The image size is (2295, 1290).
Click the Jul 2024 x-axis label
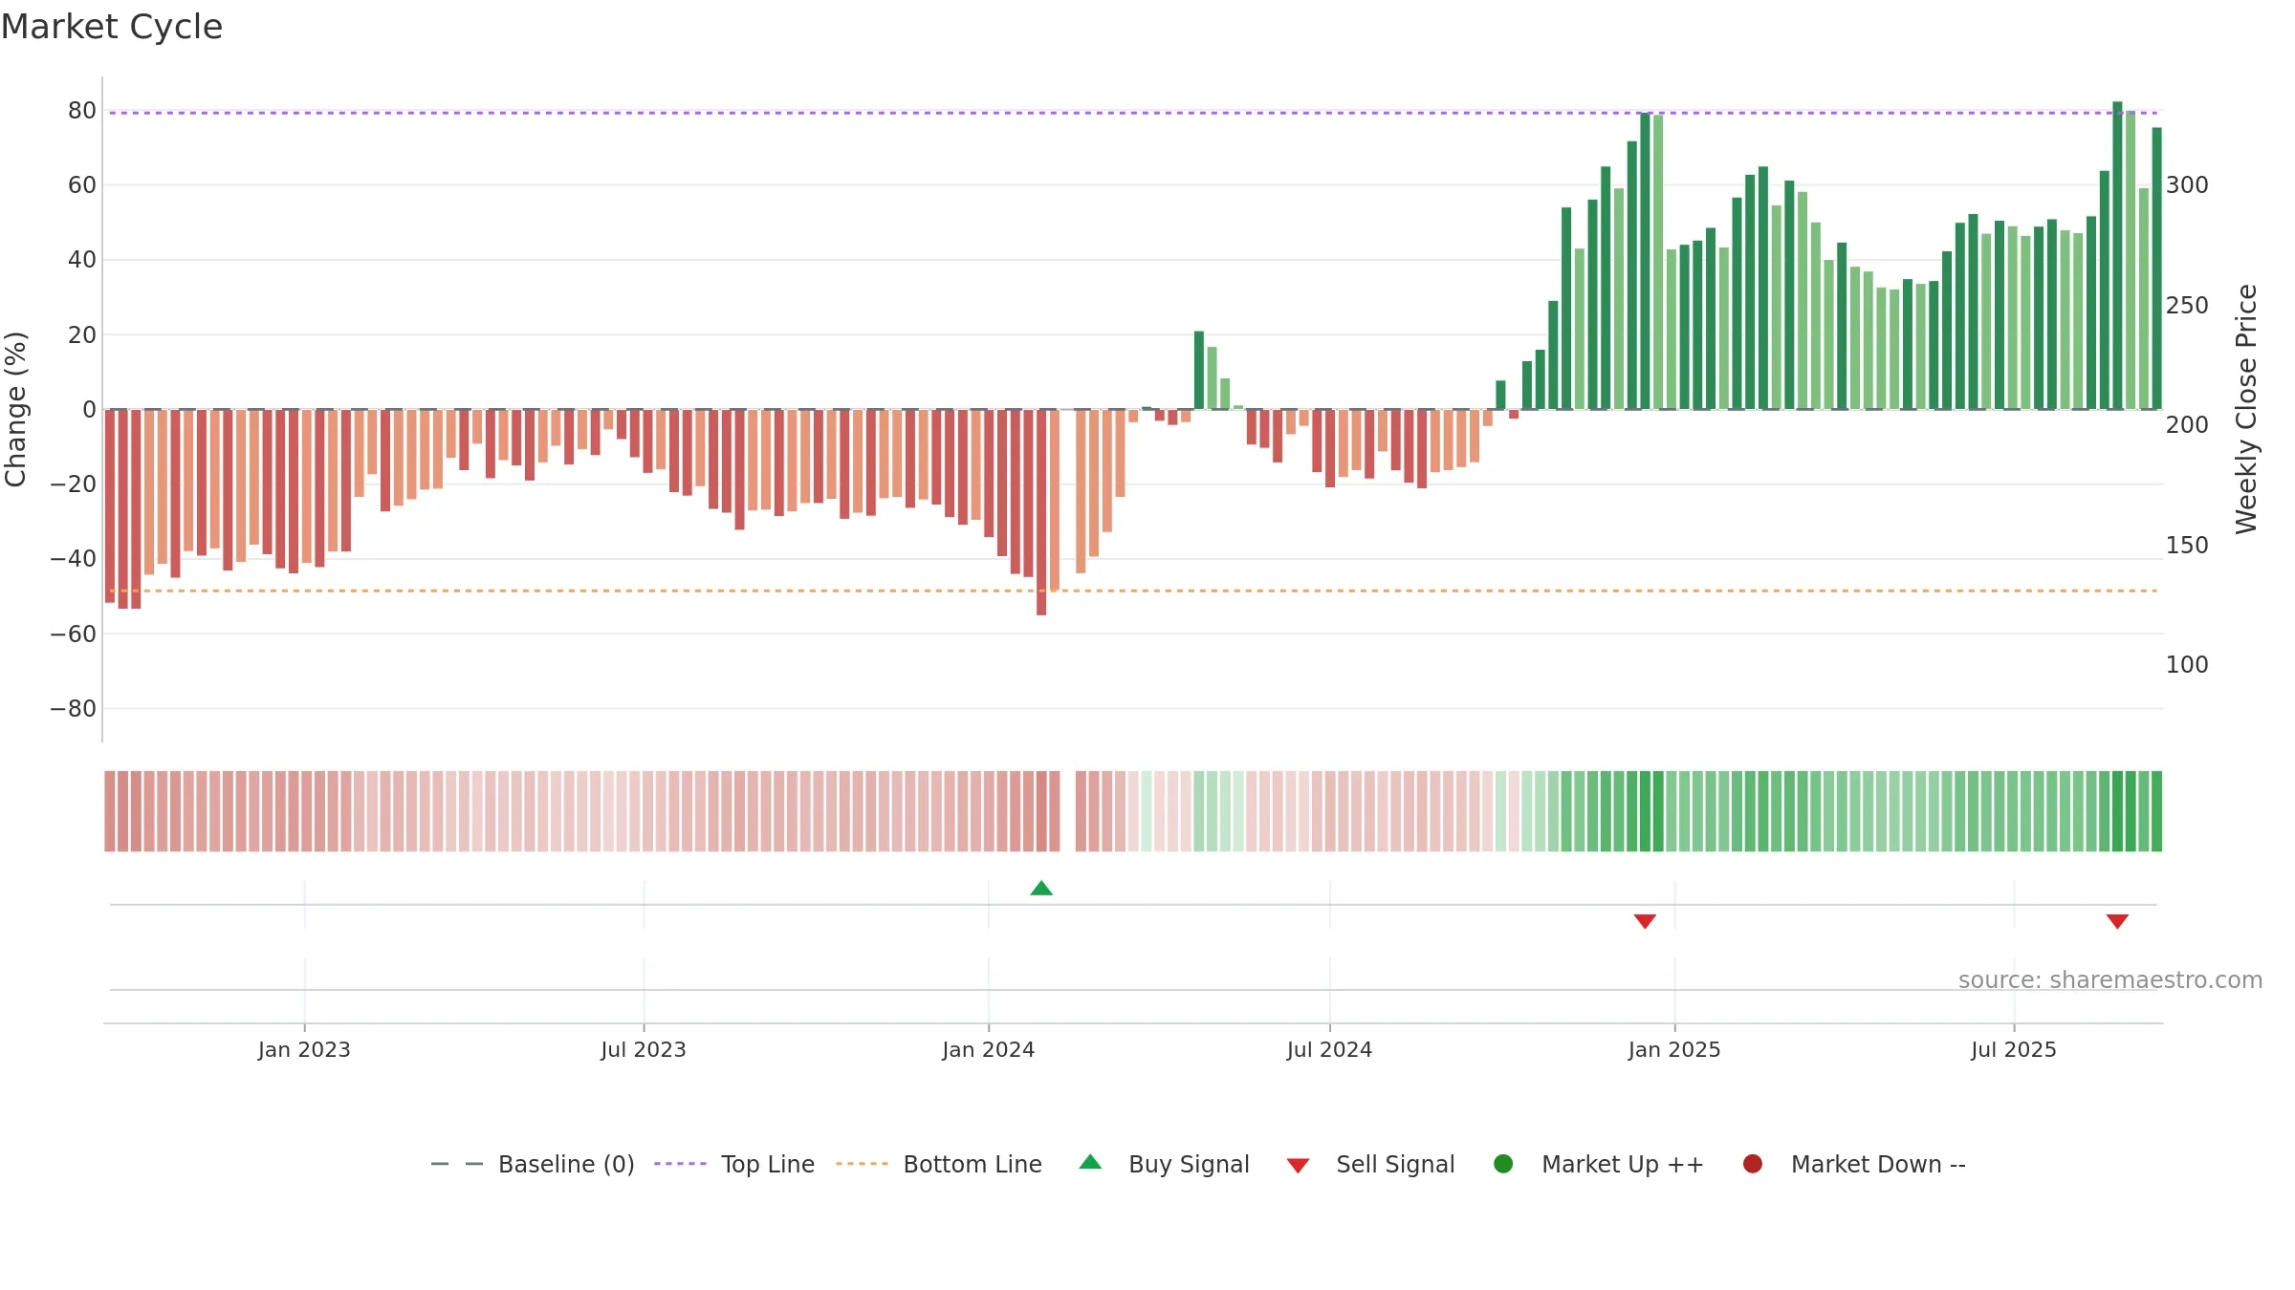coord(1329,1049)
